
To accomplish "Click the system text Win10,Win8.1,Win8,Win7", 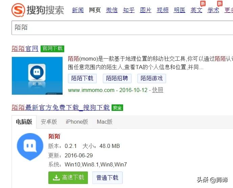I will (x=96, y=164).
